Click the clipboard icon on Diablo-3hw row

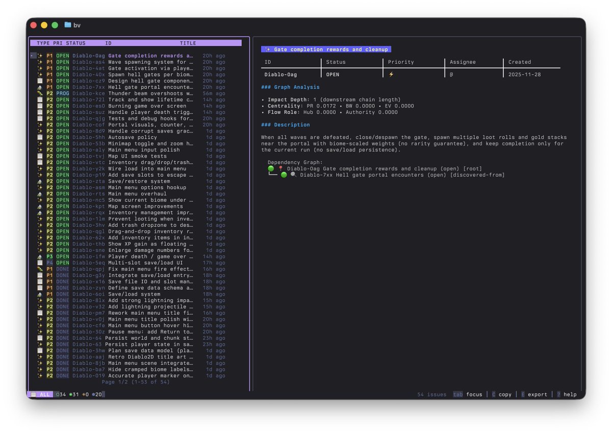[40, 351]
